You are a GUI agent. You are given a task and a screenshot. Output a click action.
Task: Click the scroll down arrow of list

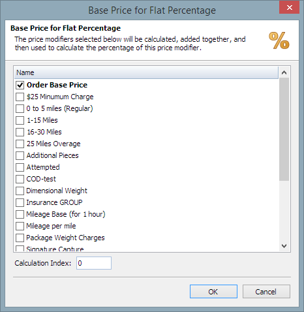(x=284, y=246)
